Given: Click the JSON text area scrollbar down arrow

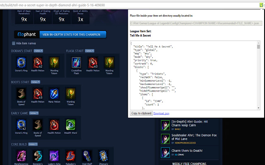Looking at the screenshot, I should click(x=258, y=108).
